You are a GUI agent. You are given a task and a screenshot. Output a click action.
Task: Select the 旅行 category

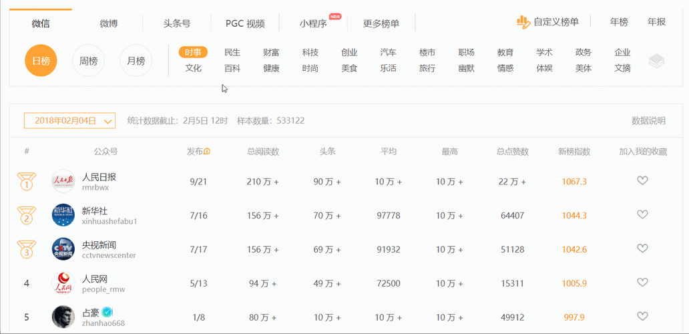(427, 69)
